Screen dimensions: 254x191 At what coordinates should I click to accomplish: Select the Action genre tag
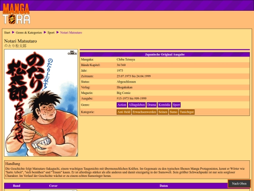coord(122,105)
